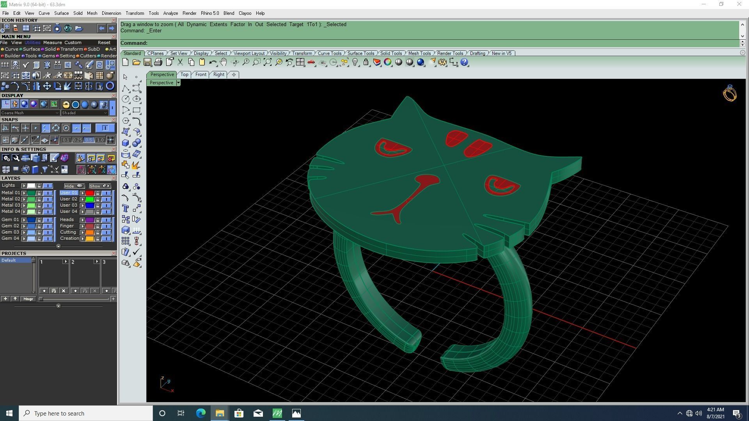This screenshot has width=749, height=421.
Task: Expand project slot 1 arrow
Action: click(65, 262)
